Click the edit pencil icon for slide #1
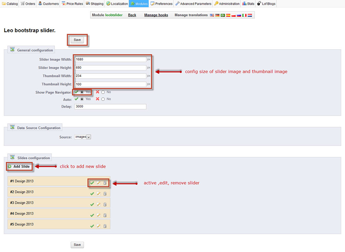This screenshot has width=345, height=252. pos(98,183)
